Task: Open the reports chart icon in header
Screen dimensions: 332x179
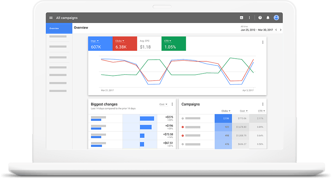Action: [241, 18]
